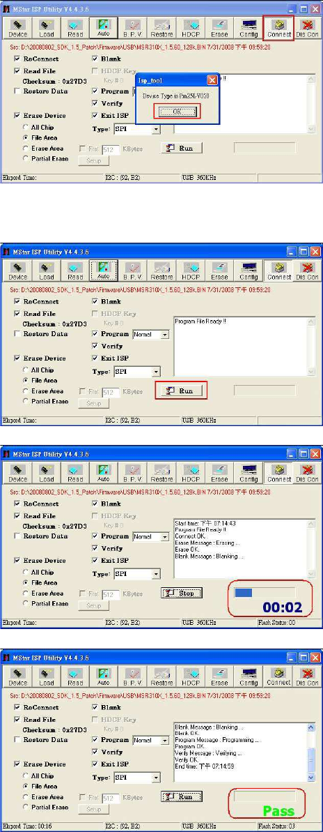Click Restore icon in window showing only 'Program File Ready !!'
The width and height of the screenshot is (323, 832).
click(161, 272)
